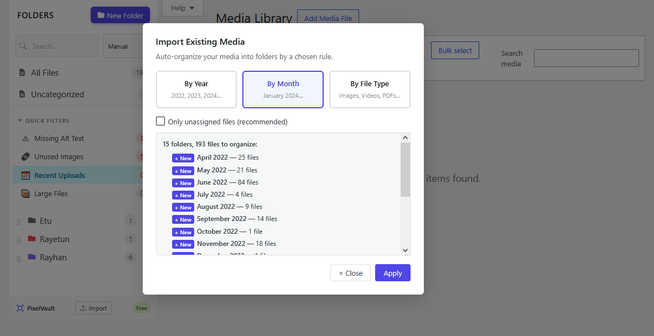654x336 pixels.
Task: Click the folder list scroll-up arrow
Action: coord(405,138)
